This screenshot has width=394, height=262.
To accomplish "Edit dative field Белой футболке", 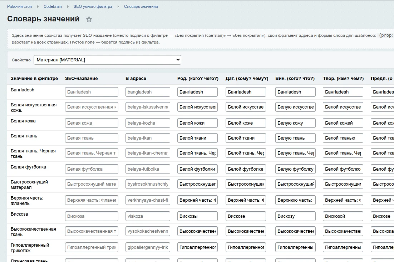I will coord(246,169).
